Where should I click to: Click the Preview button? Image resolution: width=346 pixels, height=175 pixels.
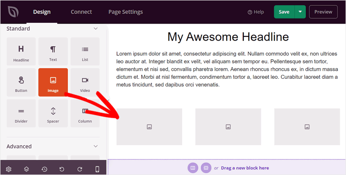pos(323,12)
